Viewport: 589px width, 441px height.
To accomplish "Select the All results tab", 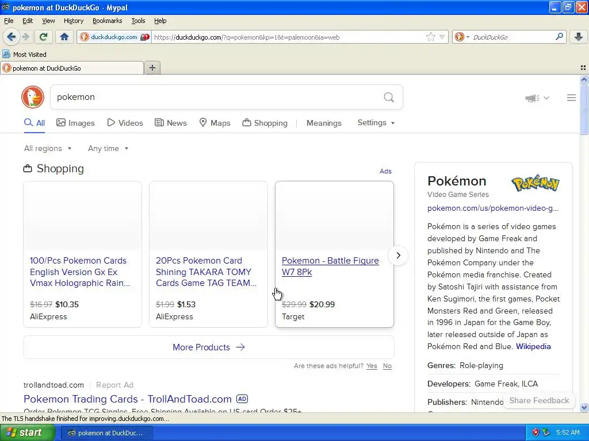I will (34, 123).
